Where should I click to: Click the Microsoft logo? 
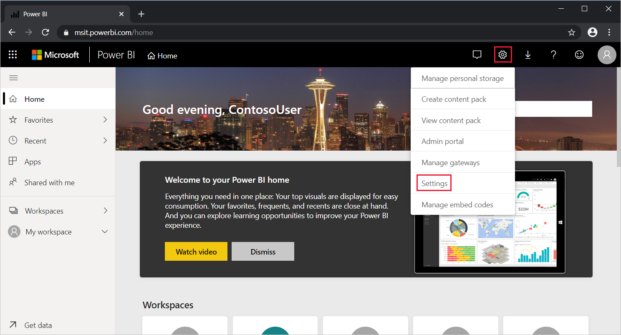tap(56, 55)
